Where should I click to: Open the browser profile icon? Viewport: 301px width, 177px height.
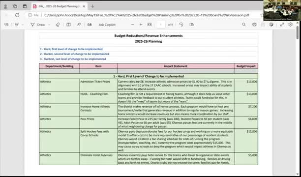5,6
